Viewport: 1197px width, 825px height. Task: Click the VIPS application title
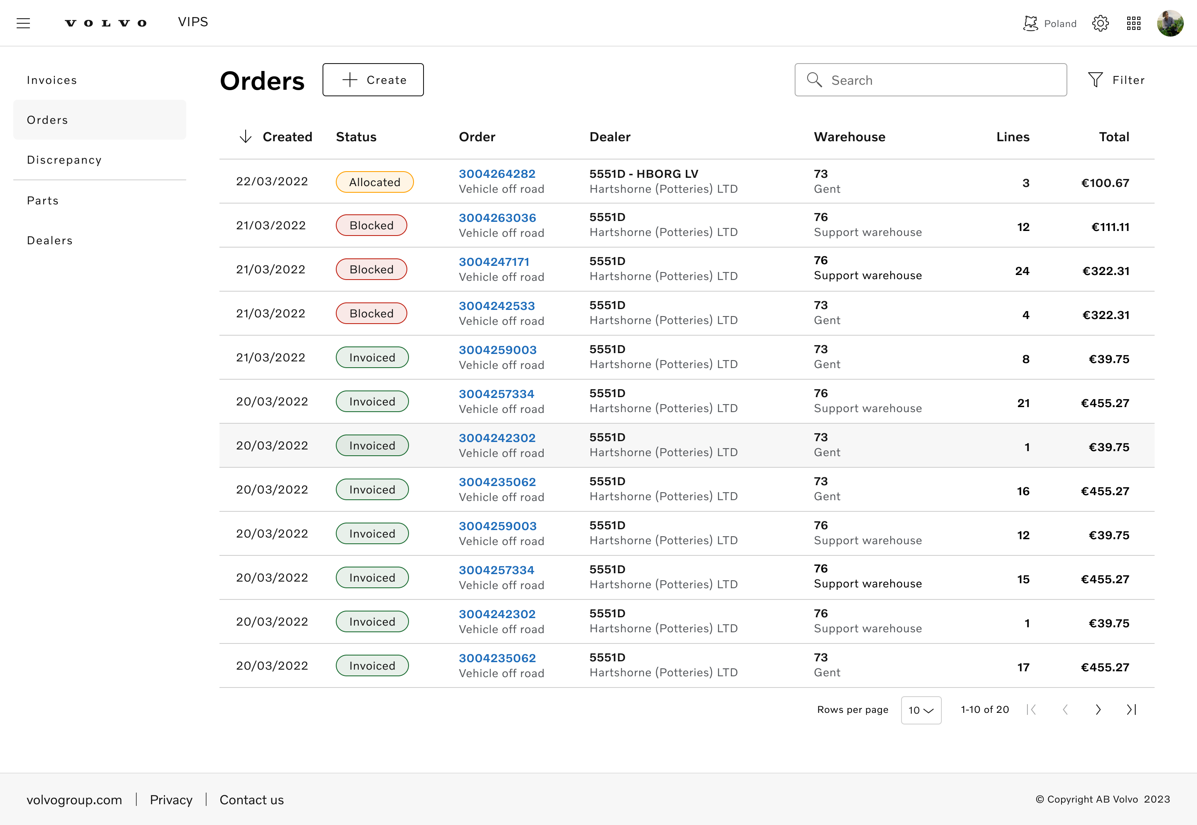tap(193, 22)
